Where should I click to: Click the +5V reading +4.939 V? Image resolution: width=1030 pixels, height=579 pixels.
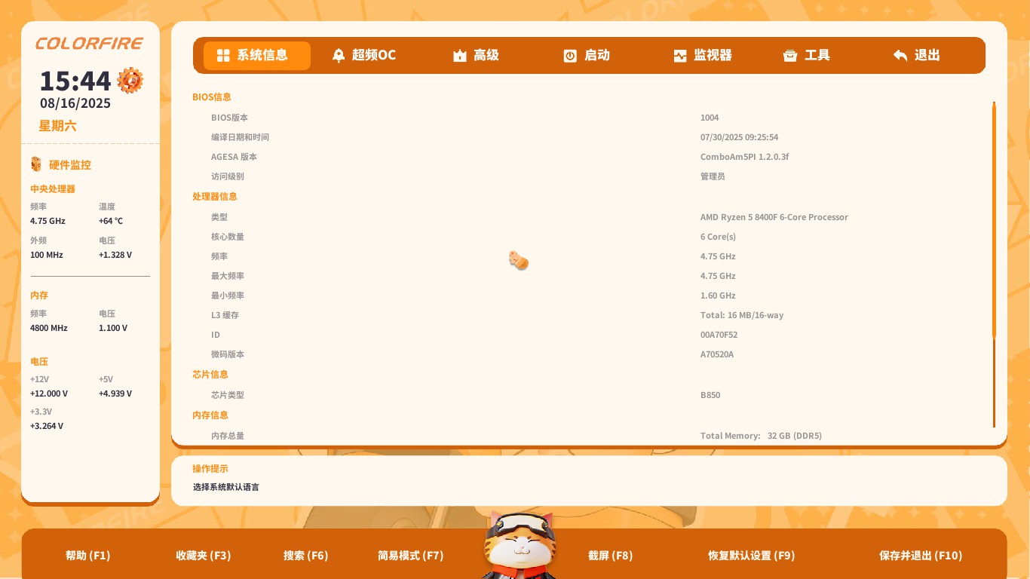[x=115, y=394]
